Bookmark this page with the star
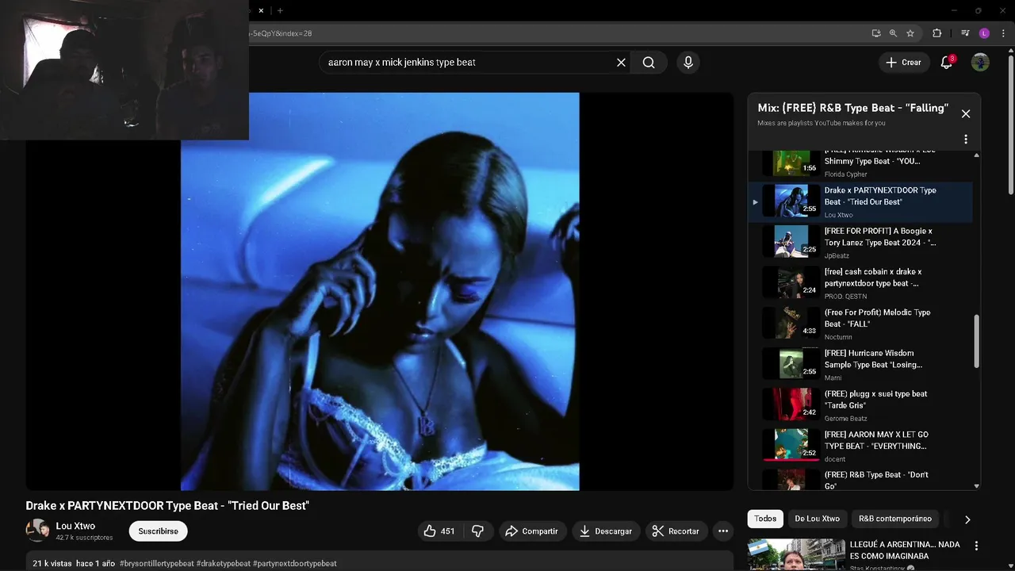The width and height of the screenshot is (1015, 571). 910,33
